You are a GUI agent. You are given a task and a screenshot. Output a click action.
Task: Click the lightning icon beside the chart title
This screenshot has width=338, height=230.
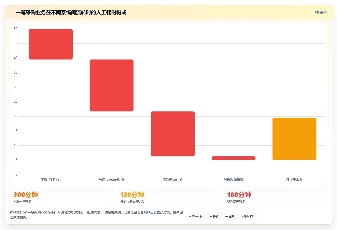pyautogui.click(x=12, y=13)
